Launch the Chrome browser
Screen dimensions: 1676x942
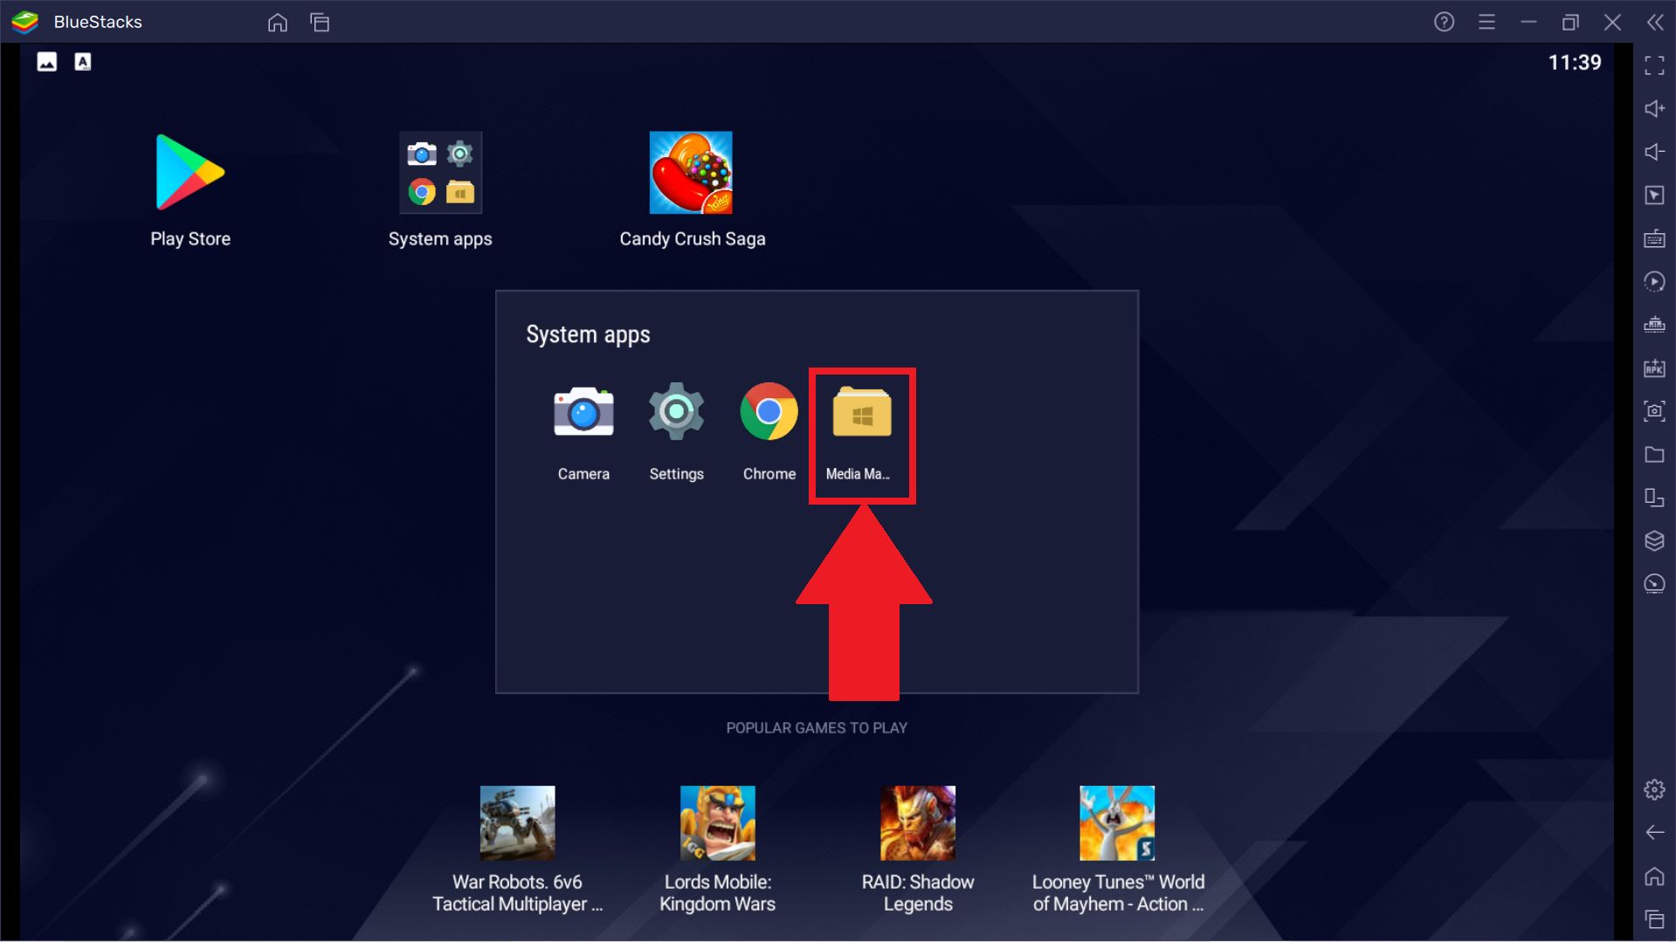[769, 411]
